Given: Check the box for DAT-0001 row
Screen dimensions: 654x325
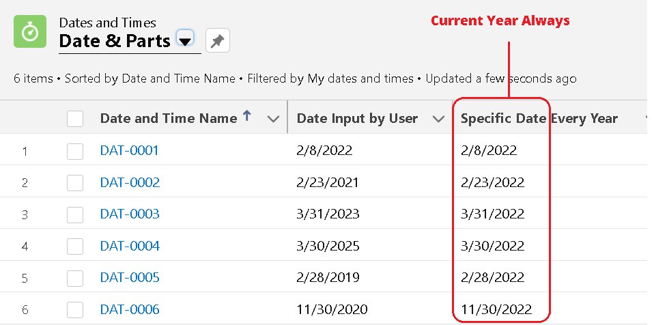Looking at the screenshot, I should (75, 152).
